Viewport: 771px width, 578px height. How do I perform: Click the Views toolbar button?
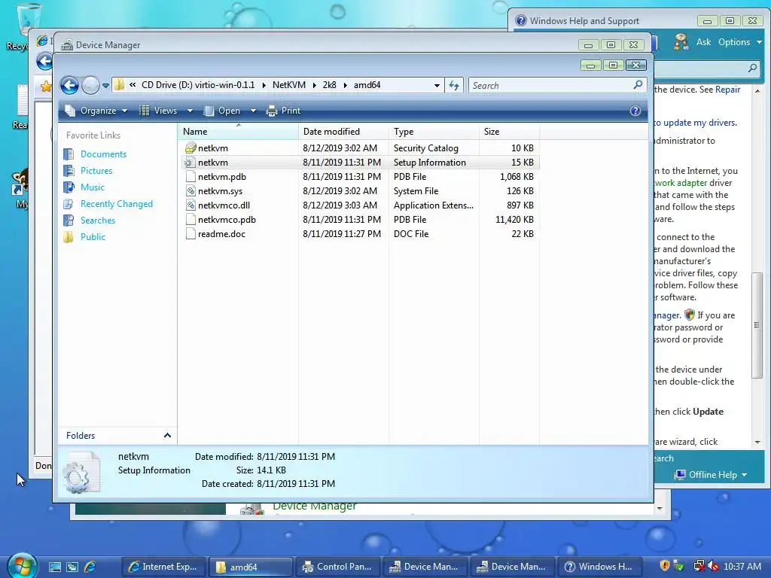click(x=158, y=111)
